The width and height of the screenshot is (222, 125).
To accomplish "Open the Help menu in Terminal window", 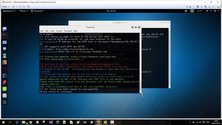I will pos(75,31).
